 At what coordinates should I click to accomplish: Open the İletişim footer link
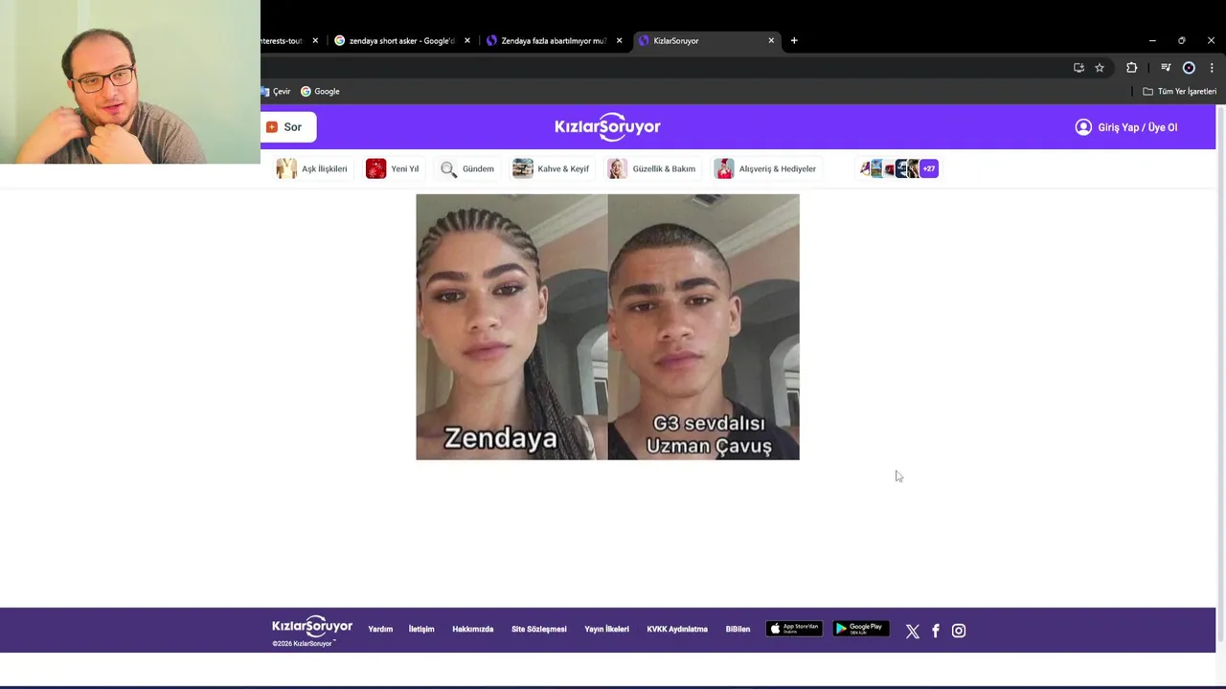pyautogui.click(x=421, y=630)
